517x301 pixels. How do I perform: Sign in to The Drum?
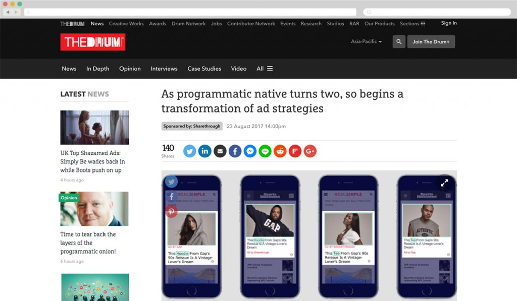448,23
